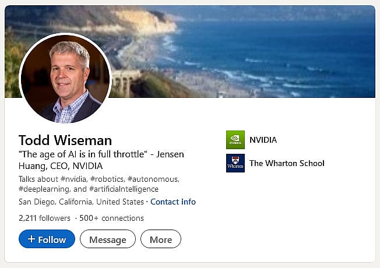Open the #artificialintelligence hashtag
The width and height of the screenshot is (380, 268).
pyautogui.click(x=124, y=189)
